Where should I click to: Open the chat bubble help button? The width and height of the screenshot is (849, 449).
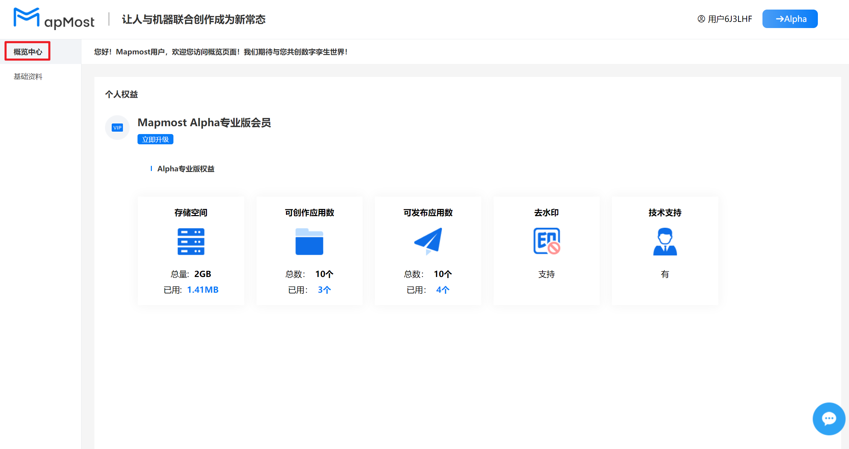(x=829, y=419)
